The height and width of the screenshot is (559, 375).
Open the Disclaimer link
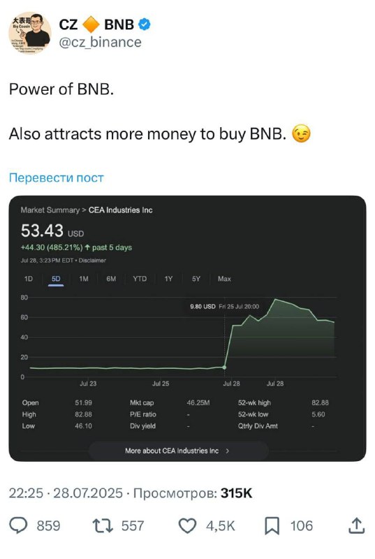(x=92, y=260)
